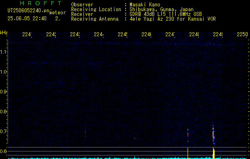
Task: Click the meteor echo just before 2248
Action: pos(188,135)
